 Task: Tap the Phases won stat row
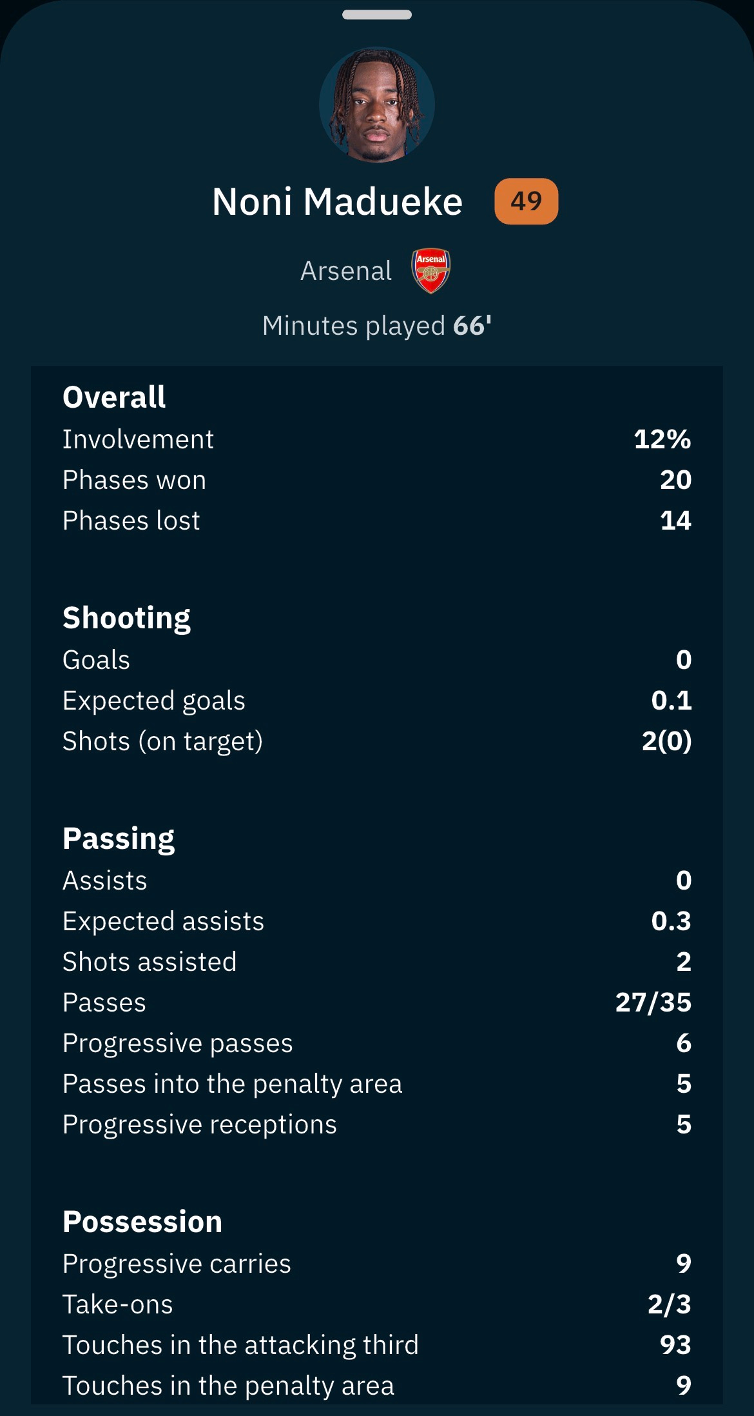377,480
